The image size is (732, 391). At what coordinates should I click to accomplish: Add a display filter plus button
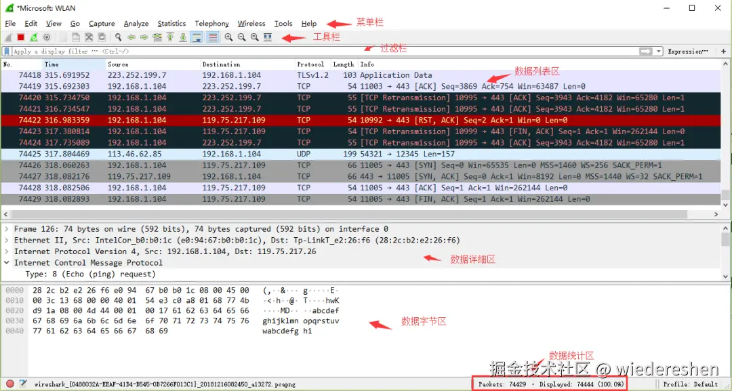[724, 52]
